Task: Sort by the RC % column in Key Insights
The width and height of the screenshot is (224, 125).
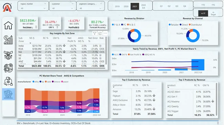Action: pos(45,38)
